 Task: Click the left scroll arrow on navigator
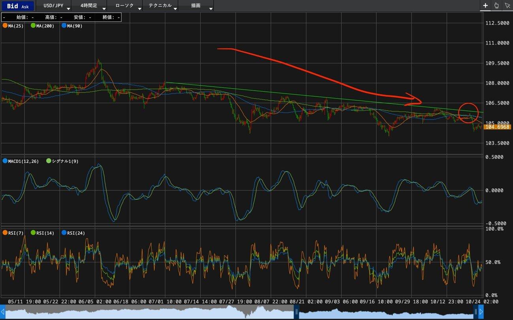(x=2, y=312)
